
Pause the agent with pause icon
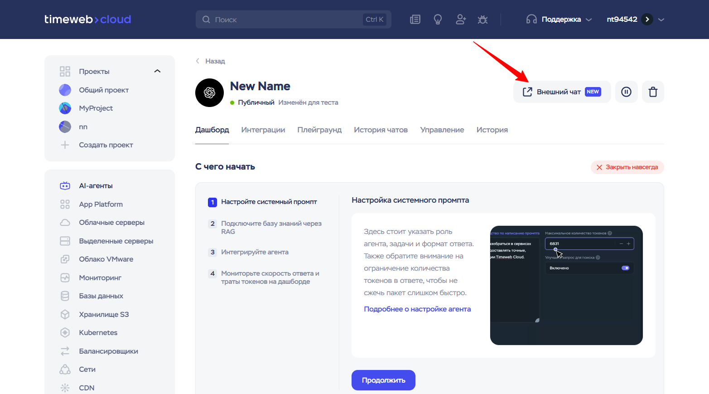pyautogui.click(x=626, y=92)
